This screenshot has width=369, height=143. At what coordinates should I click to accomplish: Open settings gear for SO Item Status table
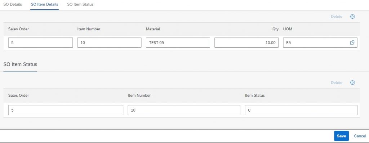(x=352, y=83)
